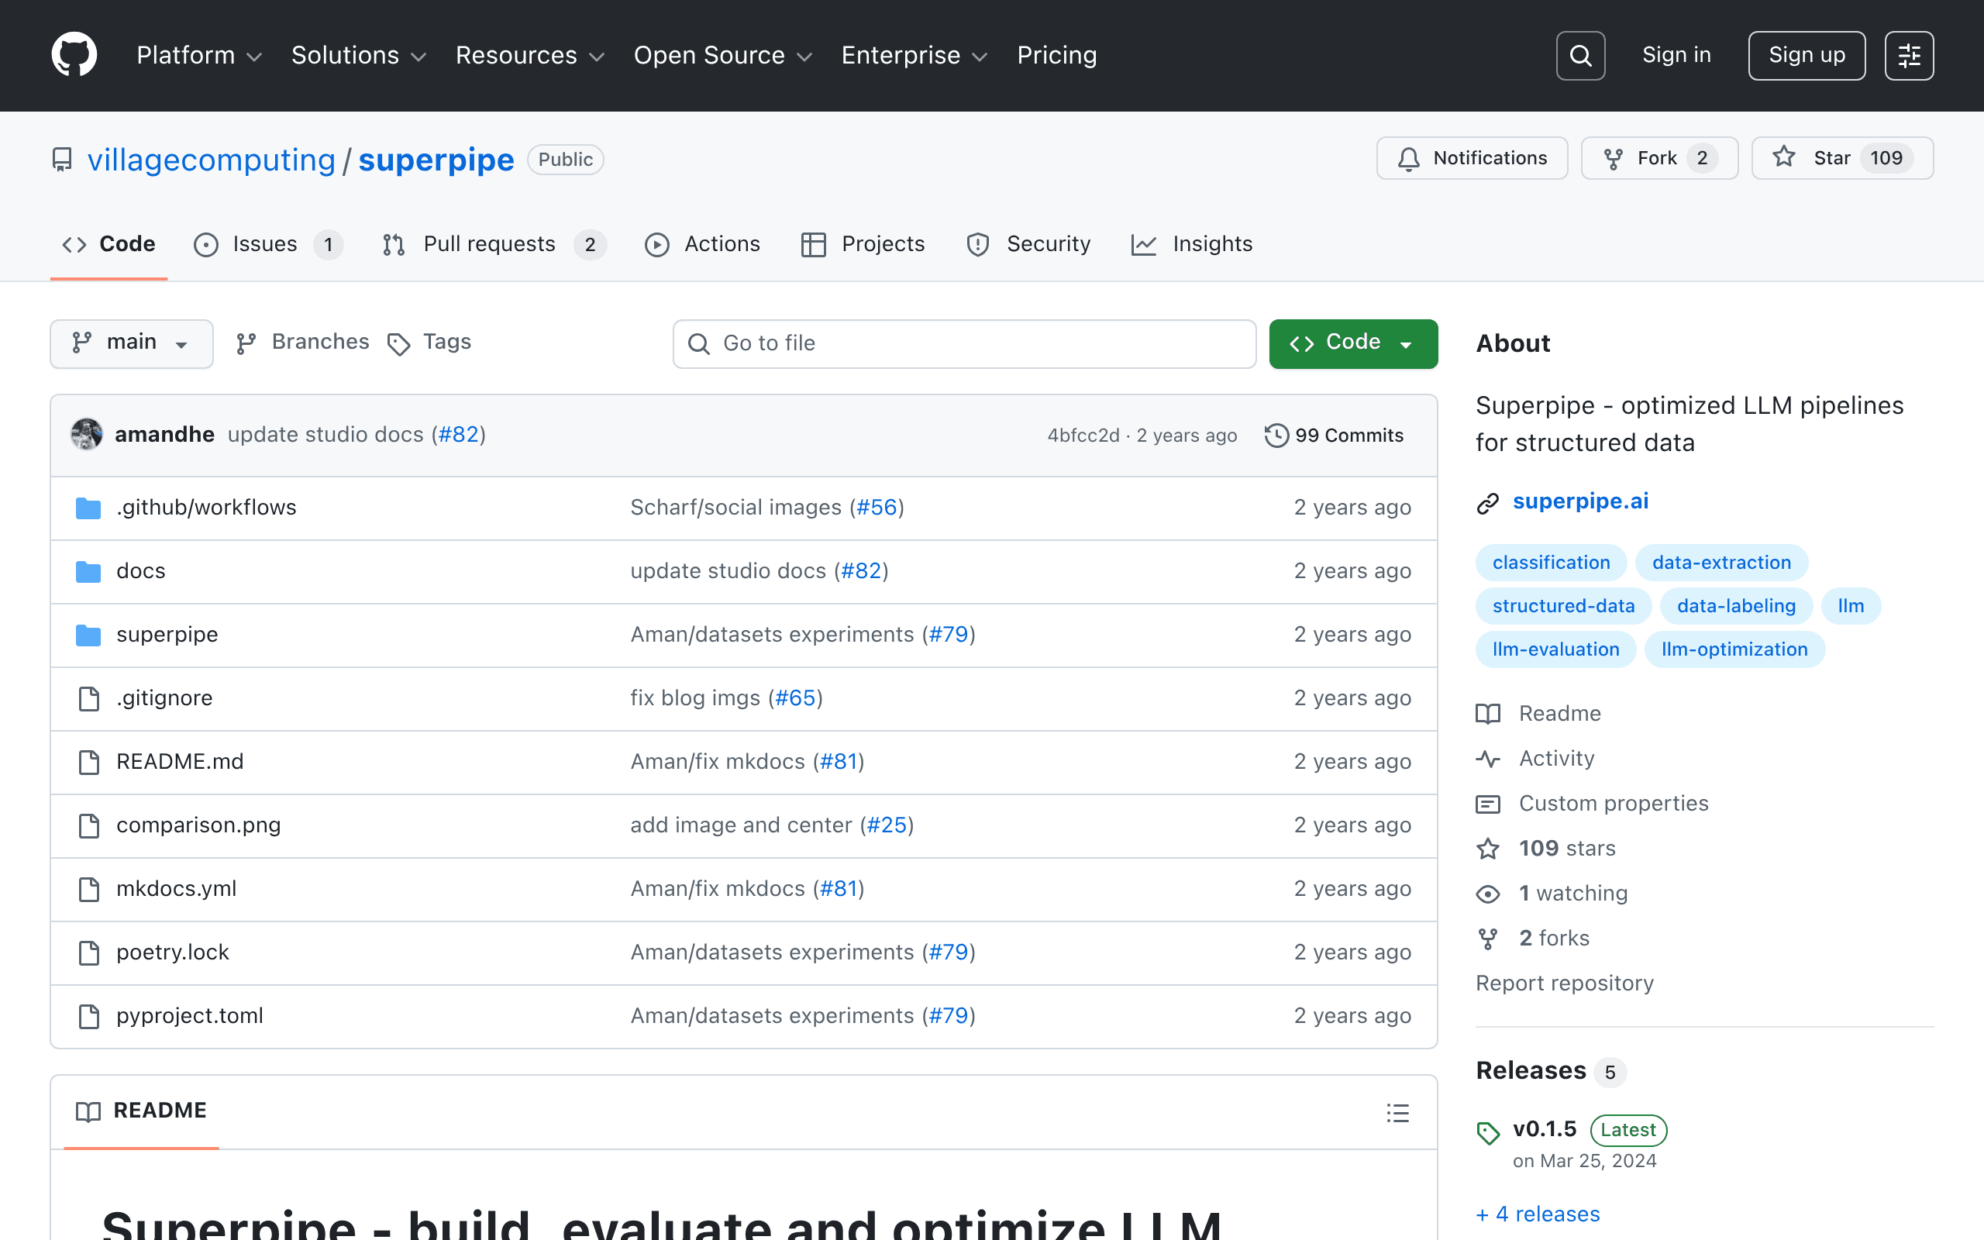This screenshot has width=1984, height=1240.
Task: Click the amandhe avatar image
Action: [86, 435]
